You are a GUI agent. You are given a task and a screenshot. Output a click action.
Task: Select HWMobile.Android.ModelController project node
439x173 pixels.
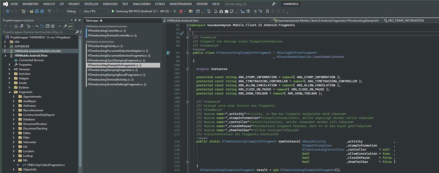(x=38, y=51)
